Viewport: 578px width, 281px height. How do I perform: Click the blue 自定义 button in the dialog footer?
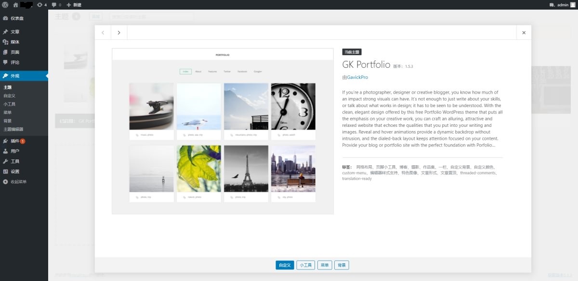tap(285, 265)
